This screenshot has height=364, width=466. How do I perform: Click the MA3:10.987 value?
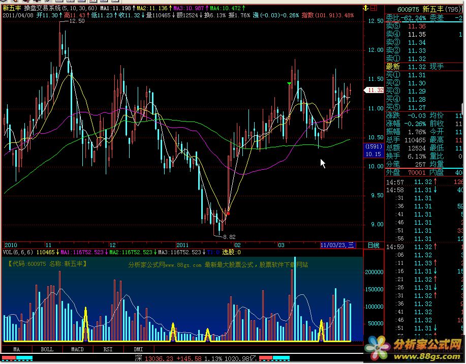pos(189,8)
